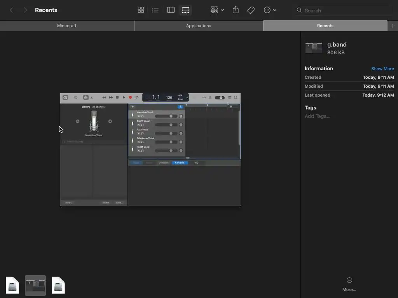The image size is (398, 298).
Task: Switch to column view
Action: coord(171,10)
